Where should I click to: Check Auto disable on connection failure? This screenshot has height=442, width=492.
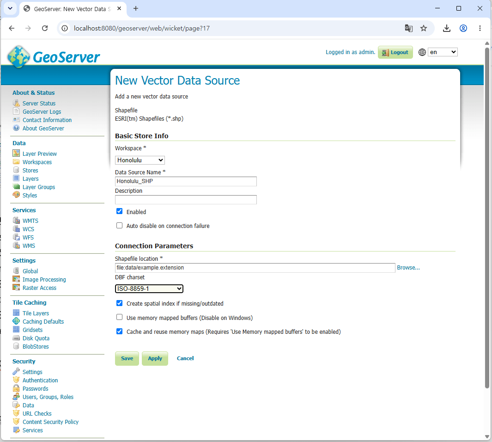coord(120,226)
